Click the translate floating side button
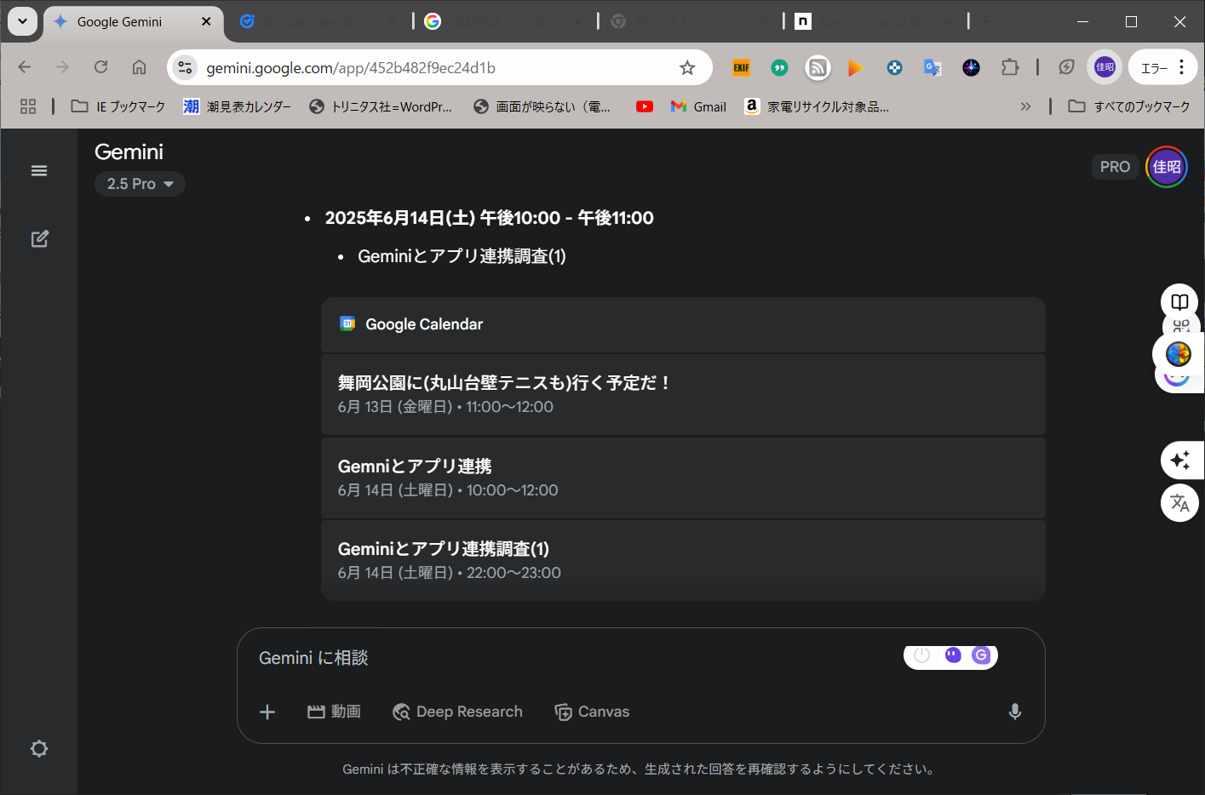1205x795 pixels. [x=1179, y=502]
